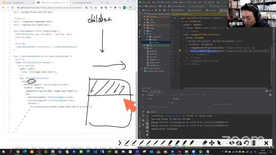Open VS Code from the taskbar
The width and height of the screenshot is (276, 155).
[95, 152]
